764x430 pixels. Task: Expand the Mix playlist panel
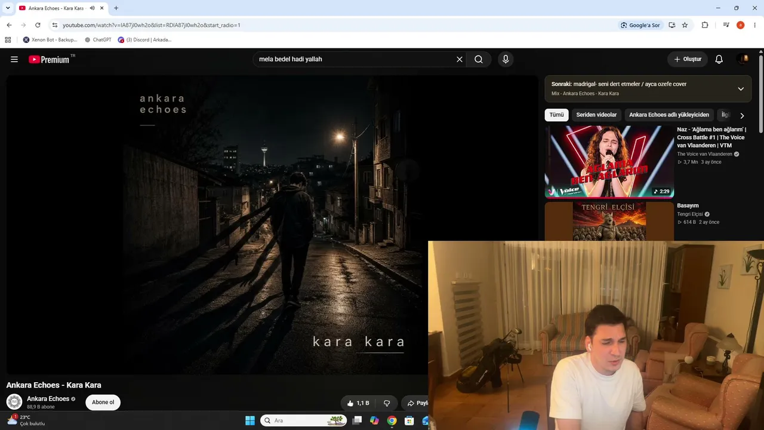tap(741, 89)
